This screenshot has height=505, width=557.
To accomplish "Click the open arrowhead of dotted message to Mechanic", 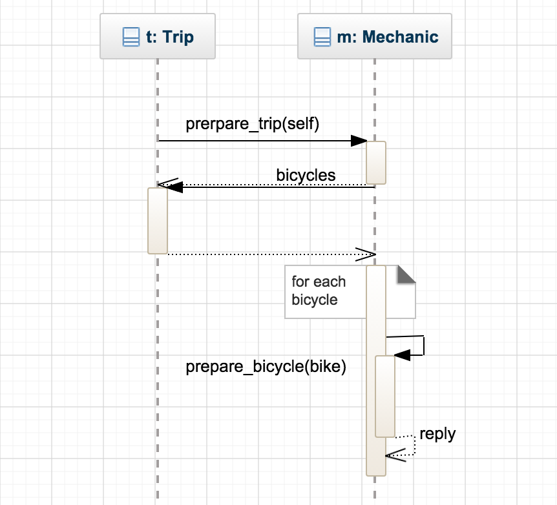I will (x=366, y=254).
